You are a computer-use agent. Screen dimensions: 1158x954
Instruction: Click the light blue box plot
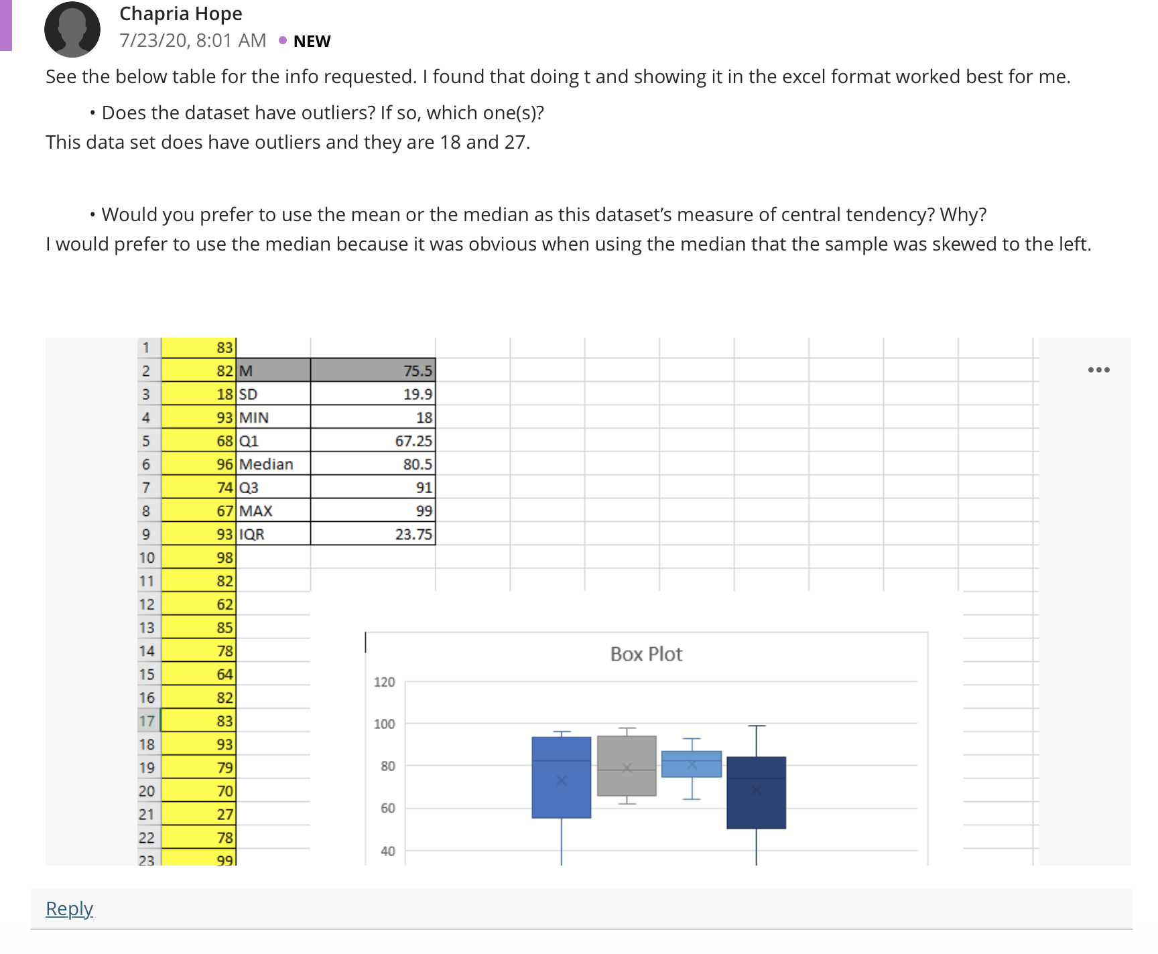692,764
